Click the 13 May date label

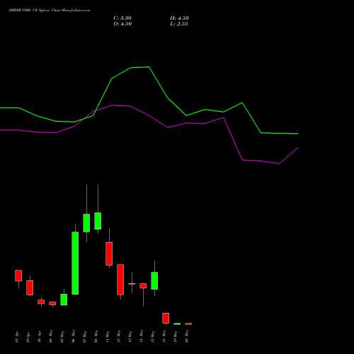130,336
